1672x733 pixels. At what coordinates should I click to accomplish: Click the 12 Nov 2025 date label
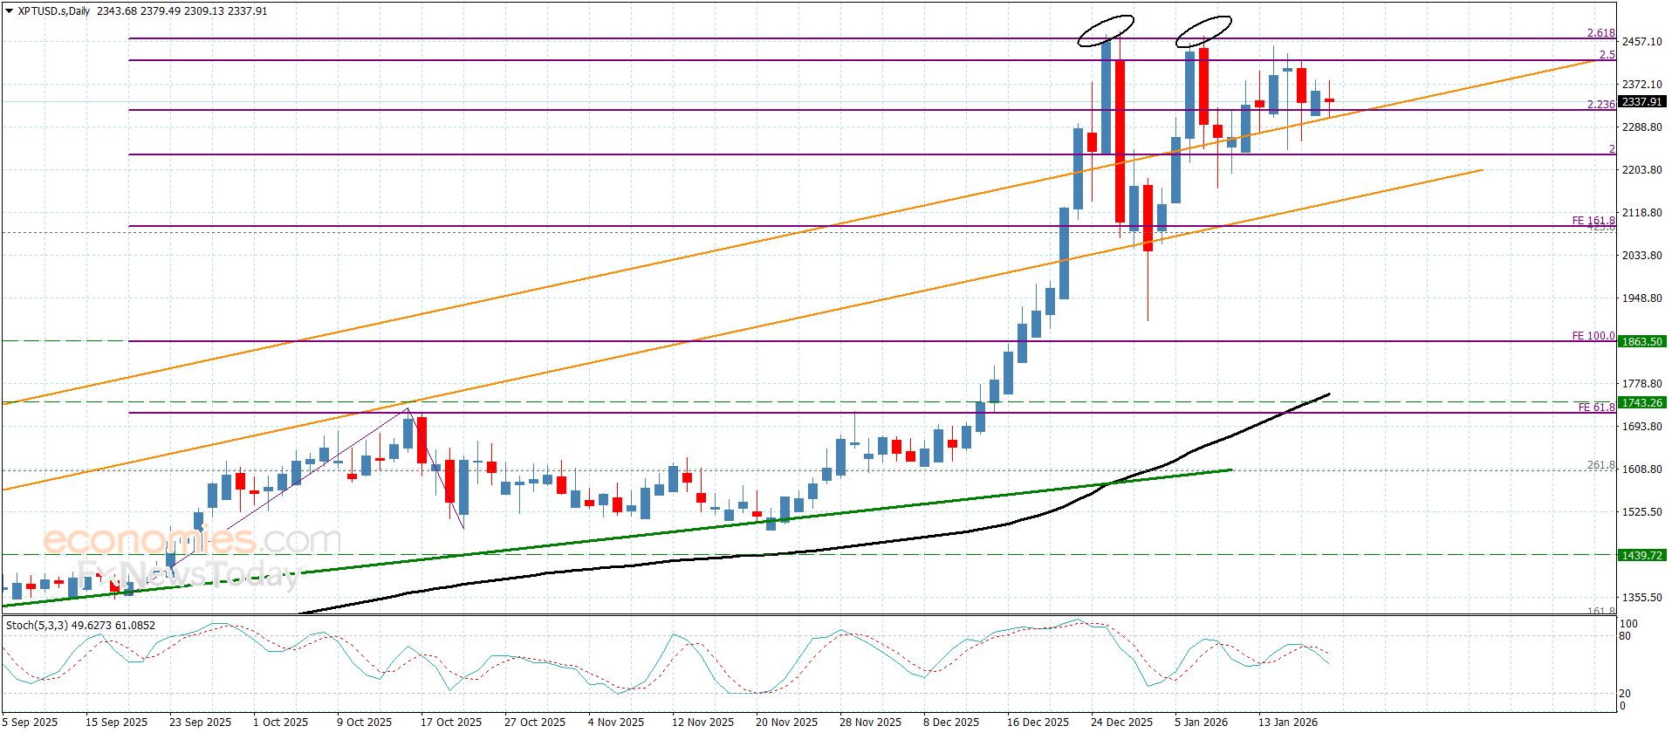[x=702, y=723]
